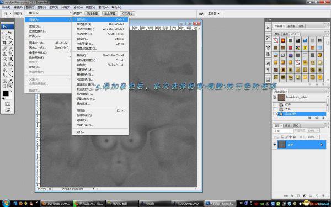Click the 实际像素 button in options bar
The height and width of the screenshot is (207, 331).
tap(92, 13)
